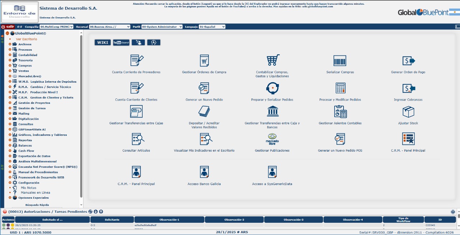
Task: Click the Solicitante column header
Action: (x=112, y=220)
